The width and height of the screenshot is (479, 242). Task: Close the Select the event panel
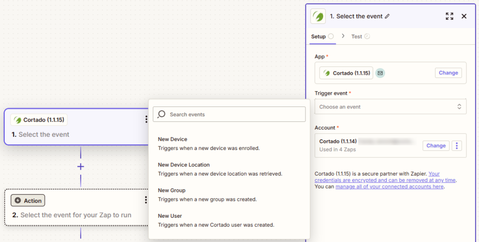tap(464, 16)
